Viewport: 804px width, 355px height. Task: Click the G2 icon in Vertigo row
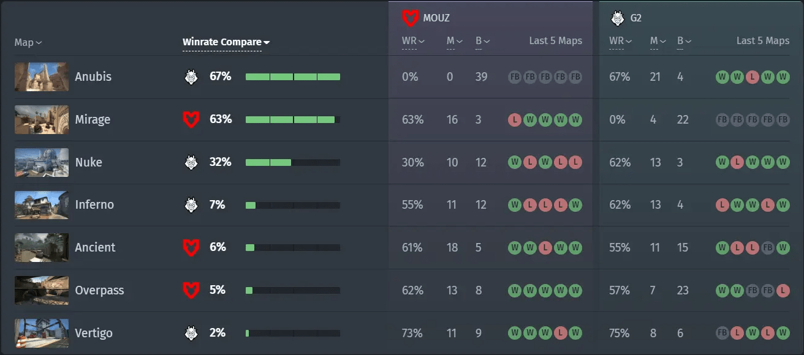point(191,333)
